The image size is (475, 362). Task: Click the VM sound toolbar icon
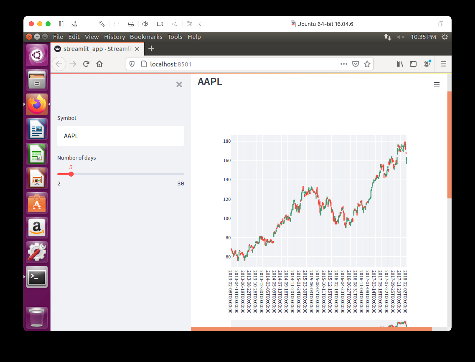pos(145,24)
